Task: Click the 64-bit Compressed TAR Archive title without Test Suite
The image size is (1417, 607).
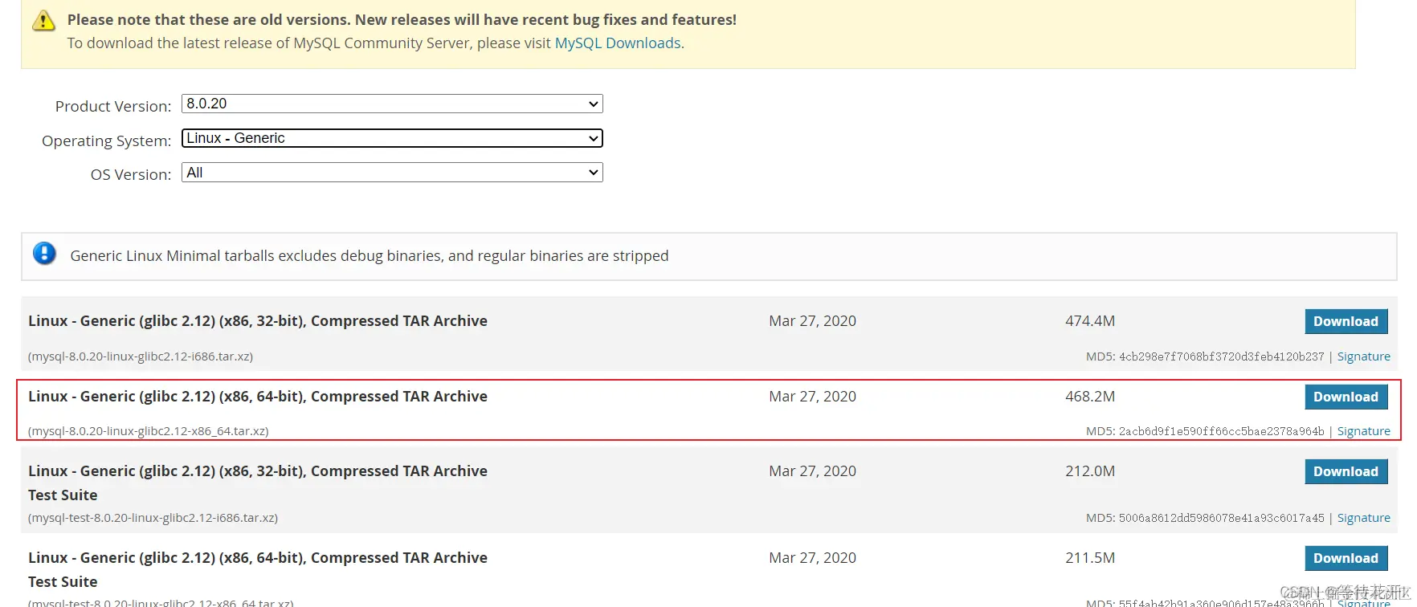Action: pyautogui.click(x=258, y=396)
